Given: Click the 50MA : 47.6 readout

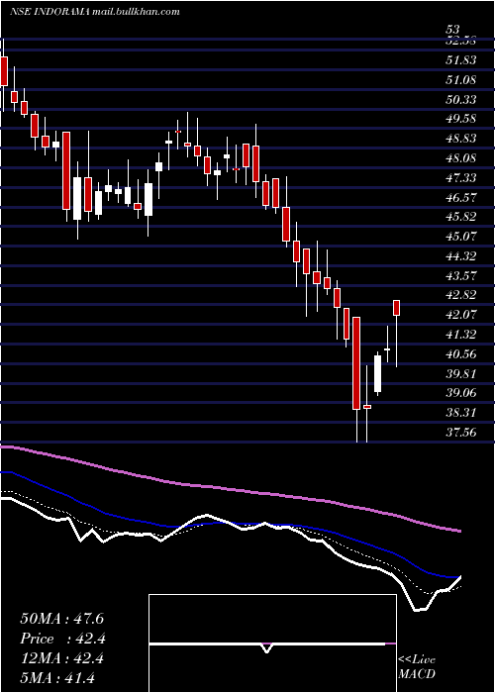Looking at the screenshot, I should click(61, 619).
